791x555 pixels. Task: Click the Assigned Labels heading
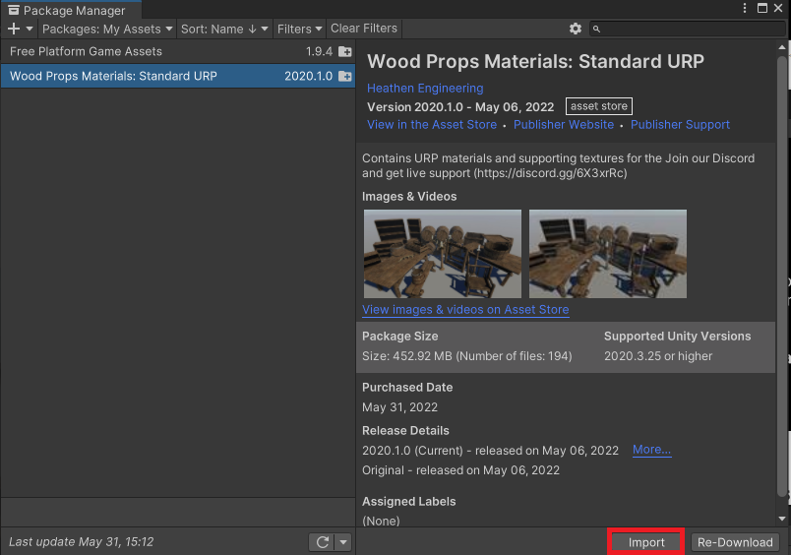pos(409,502)
